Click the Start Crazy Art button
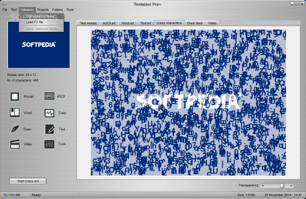Screen dimensions: 306x199 point(28,181)
